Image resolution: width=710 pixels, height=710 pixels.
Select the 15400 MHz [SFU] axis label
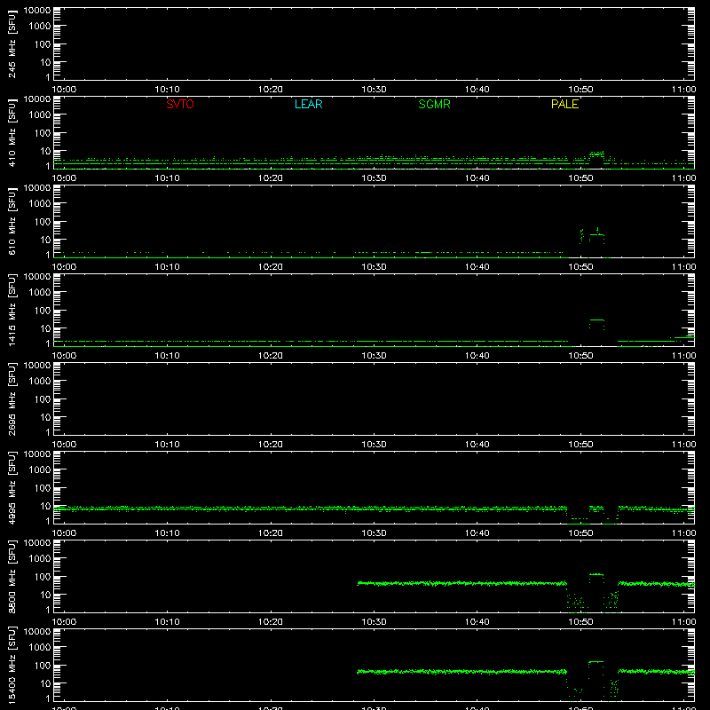tap(12, 665)
